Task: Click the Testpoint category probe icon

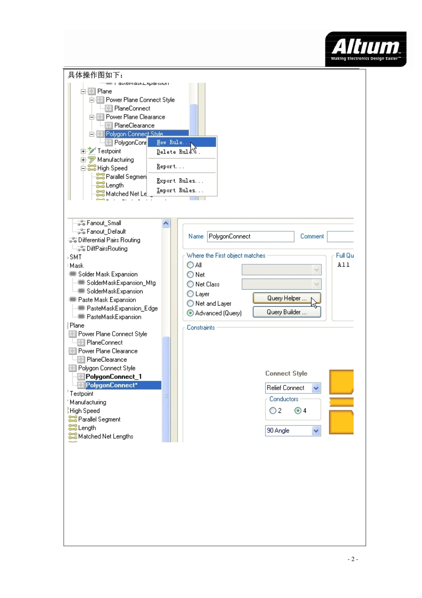Action: 92,151
